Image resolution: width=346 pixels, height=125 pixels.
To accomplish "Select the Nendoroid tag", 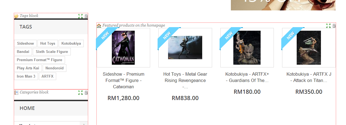I will click(55, 68).
